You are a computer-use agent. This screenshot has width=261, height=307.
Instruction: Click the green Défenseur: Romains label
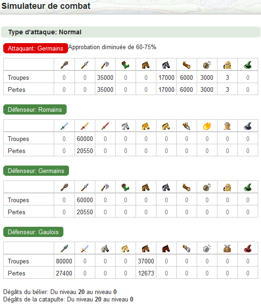point(35,109)
